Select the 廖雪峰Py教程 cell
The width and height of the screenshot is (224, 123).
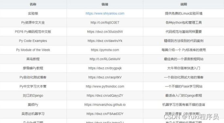(x=33, y=68)
